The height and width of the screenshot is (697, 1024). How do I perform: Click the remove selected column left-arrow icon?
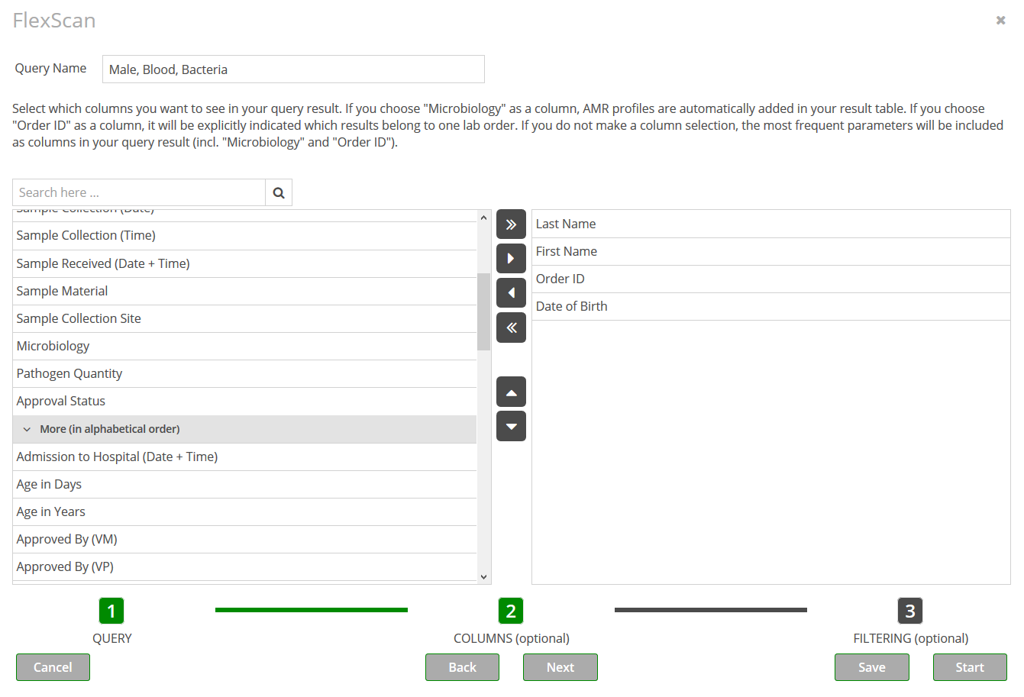point(511,293)
